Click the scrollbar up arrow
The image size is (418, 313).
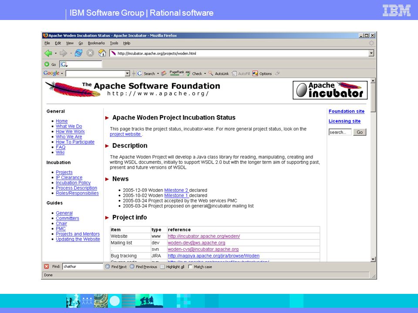coord(373,80)
